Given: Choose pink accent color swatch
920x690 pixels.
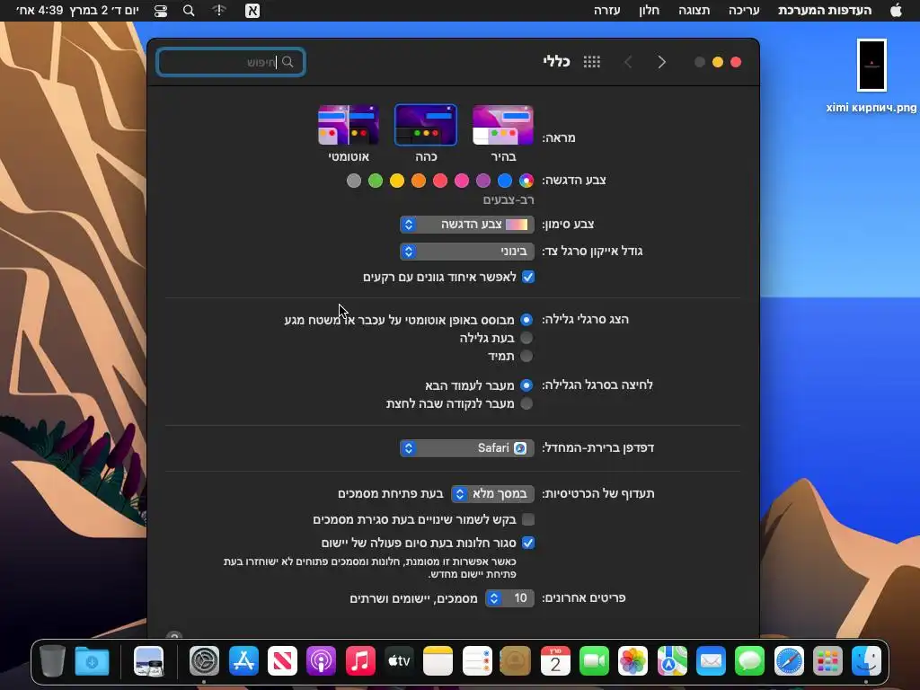Looking at the screenshot, I should point(462,181).
